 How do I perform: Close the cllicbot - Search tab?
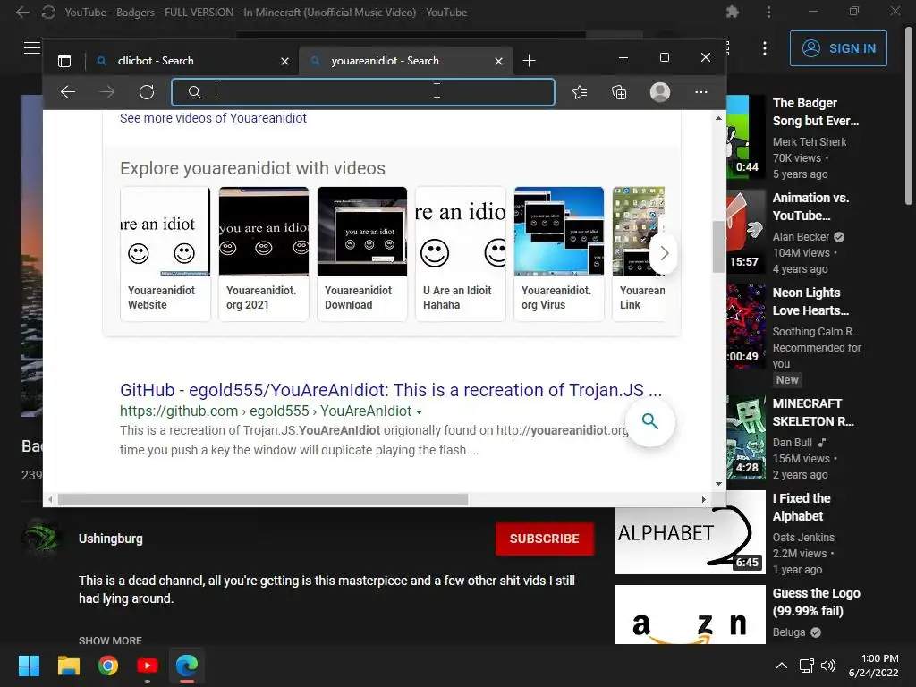(x=284, y=61)
